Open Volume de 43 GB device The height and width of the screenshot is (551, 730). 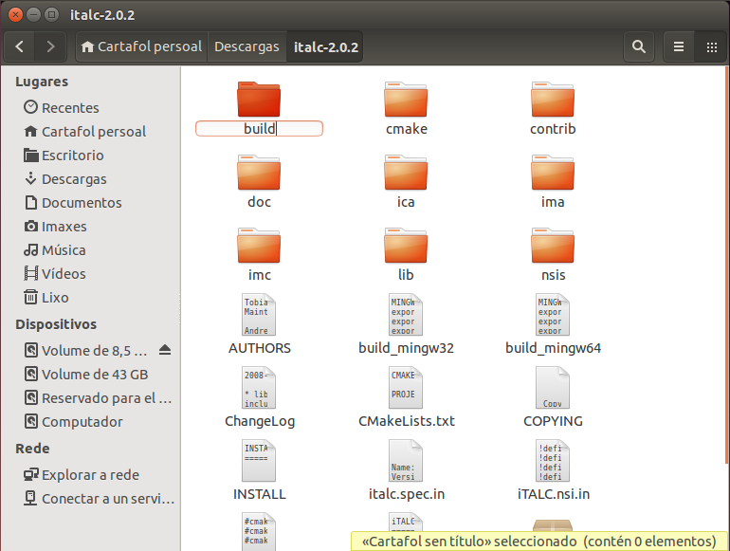point(90,374)
